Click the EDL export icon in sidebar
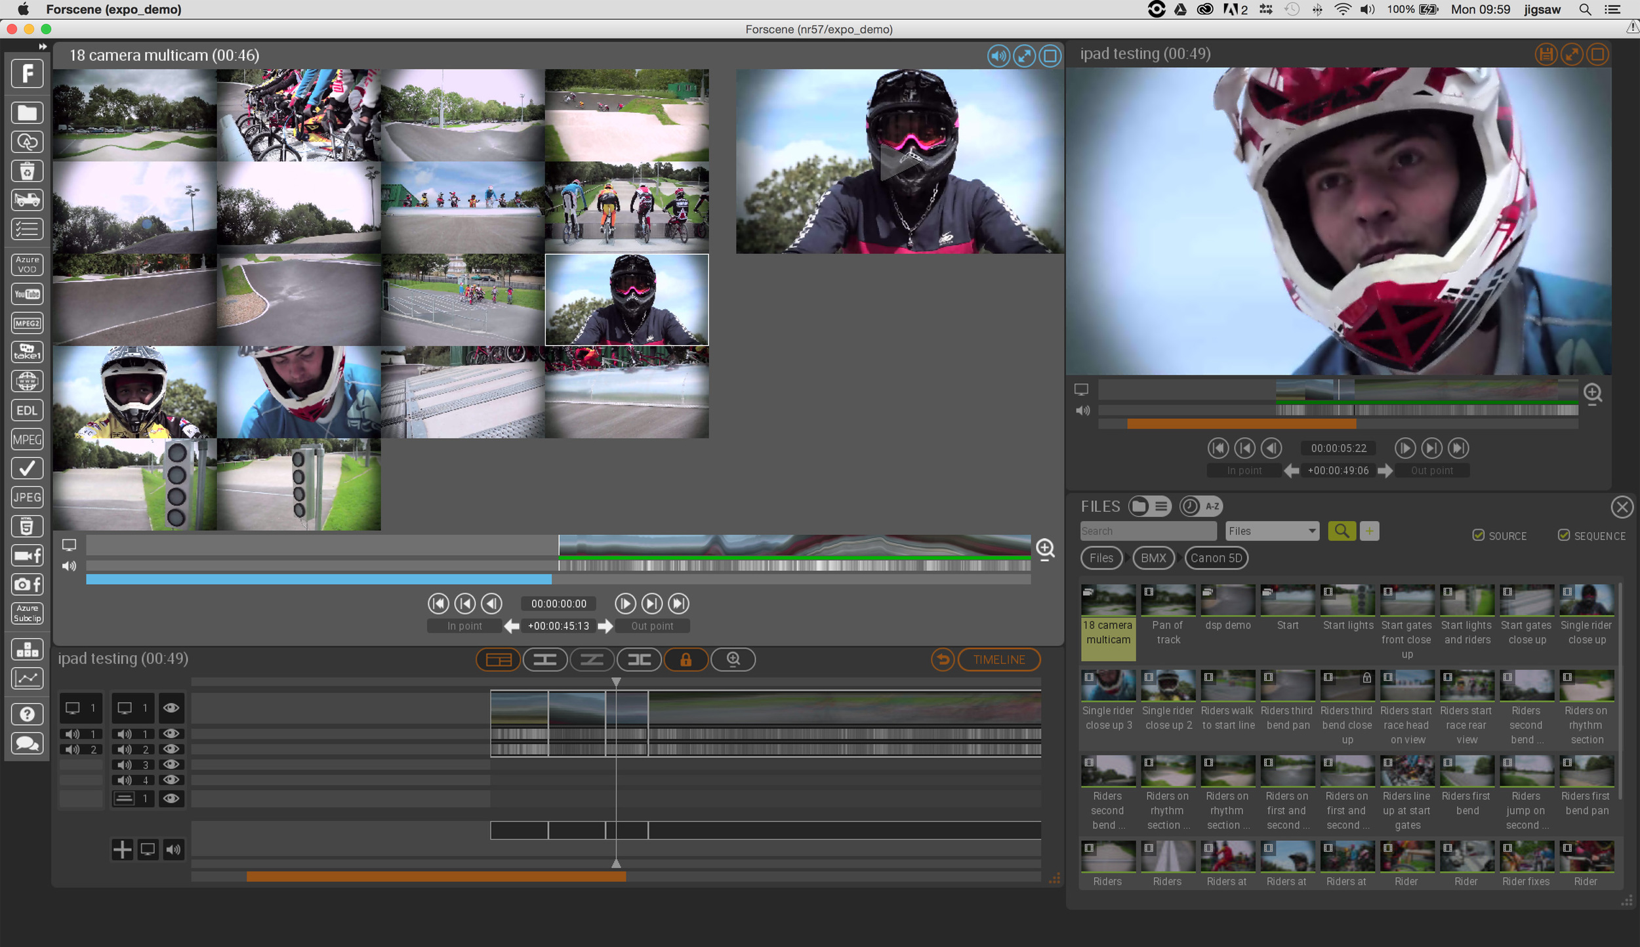The width and height of the screenshot is (1640, 947). pyautogui.click(x=27, y=410)
